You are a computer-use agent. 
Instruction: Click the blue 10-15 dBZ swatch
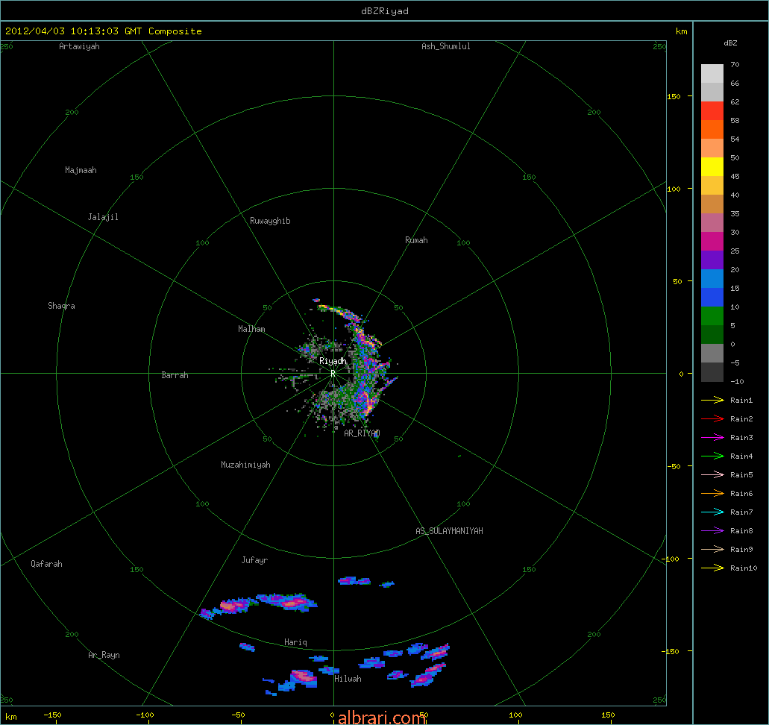point(712,298)
